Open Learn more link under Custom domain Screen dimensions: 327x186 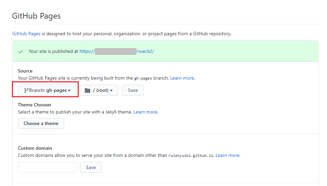click(x=228, y=156)
